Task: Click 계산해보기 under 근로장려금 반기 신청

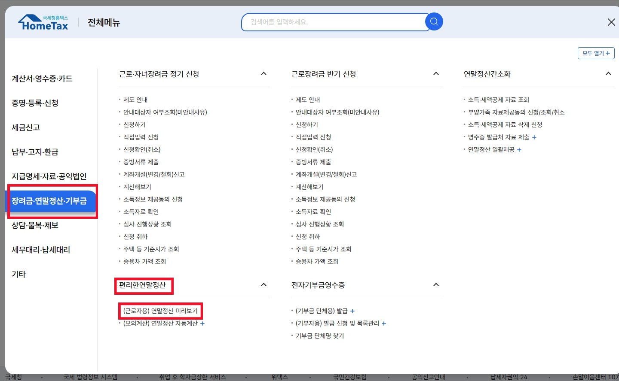Action: click(309, 187)
